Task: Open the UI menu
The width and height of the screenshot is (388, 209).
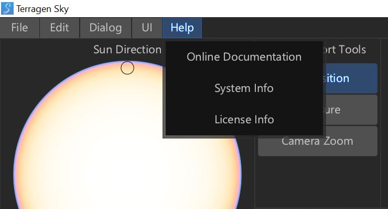Action: click(x=147, y=28)
